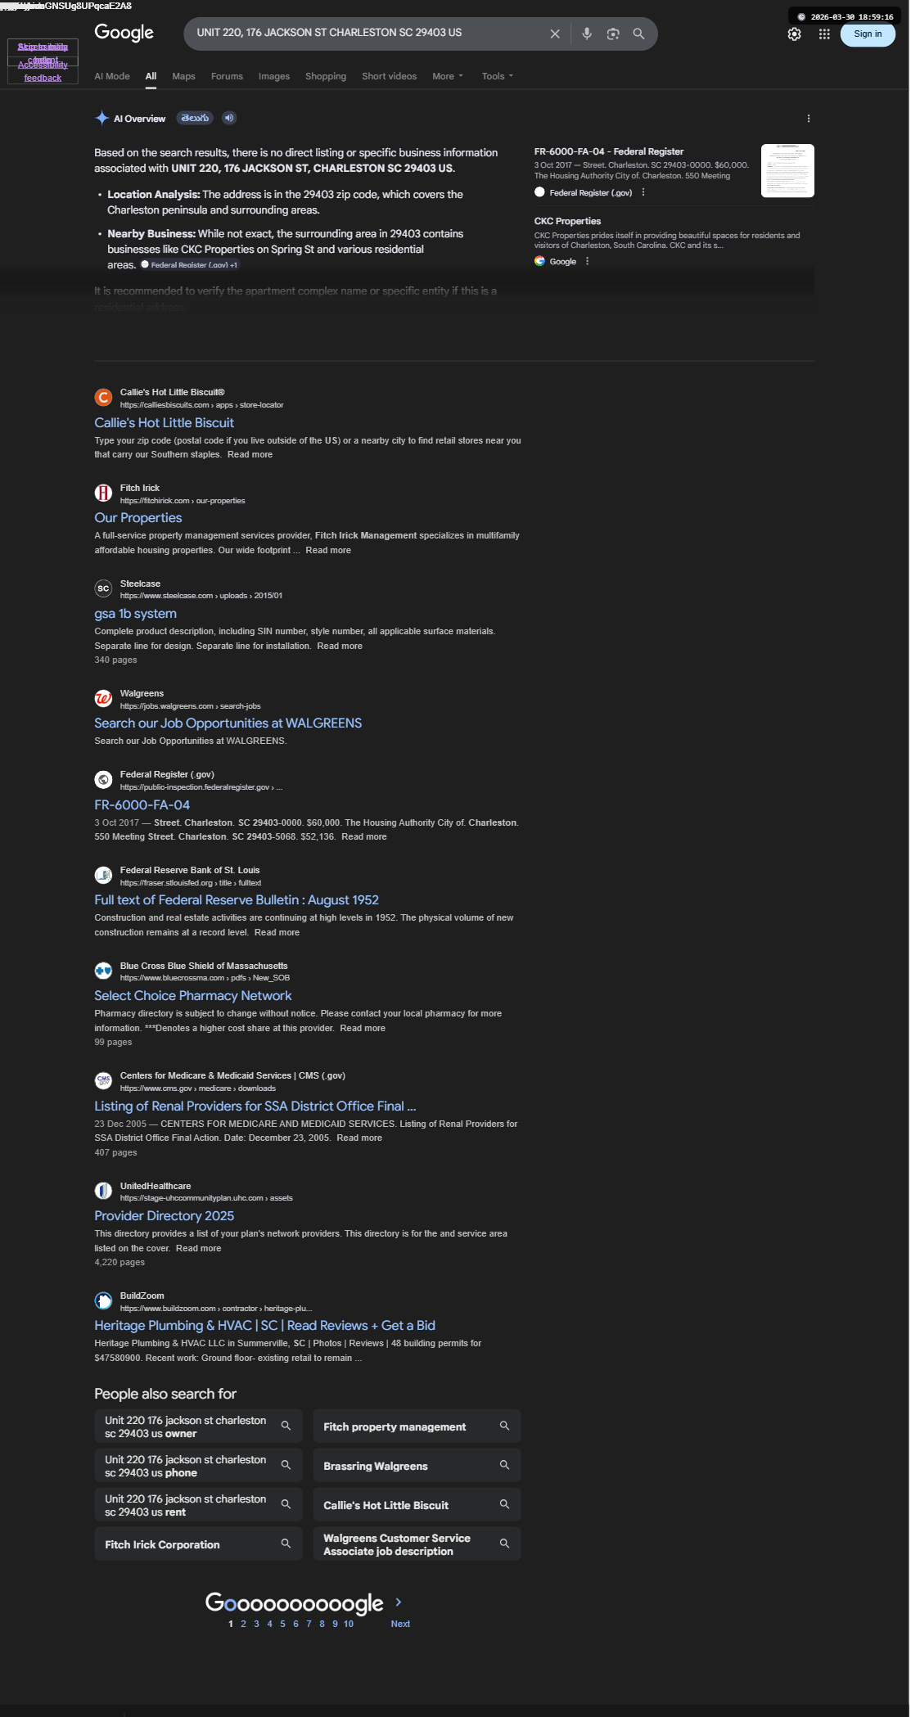Start a voice search with microphone

pos(587,34)
